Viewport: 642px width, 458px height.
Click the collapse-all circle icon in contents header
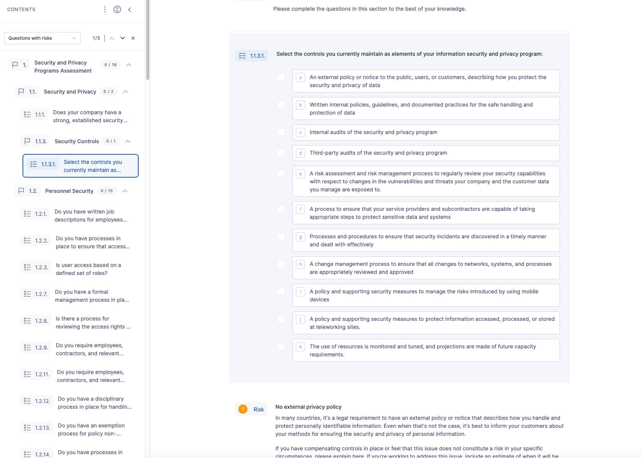117,9
